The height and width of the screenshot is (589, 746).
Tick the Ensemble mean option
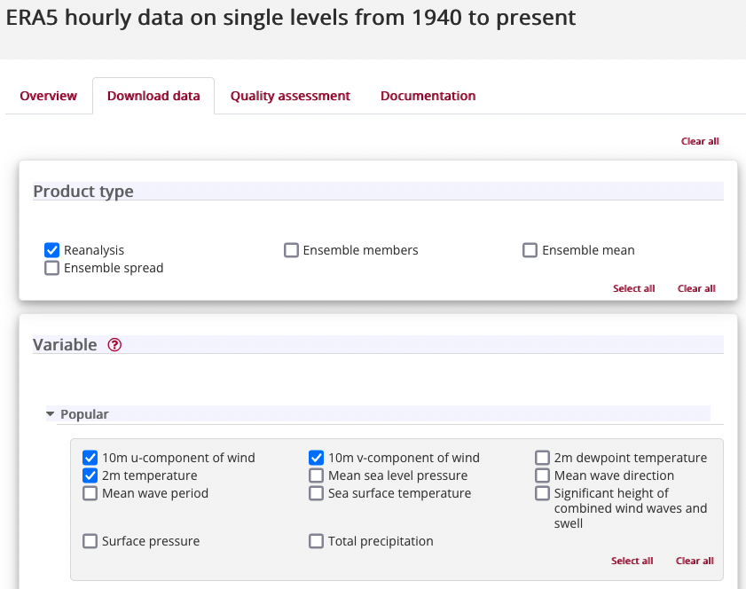(530, 250)
